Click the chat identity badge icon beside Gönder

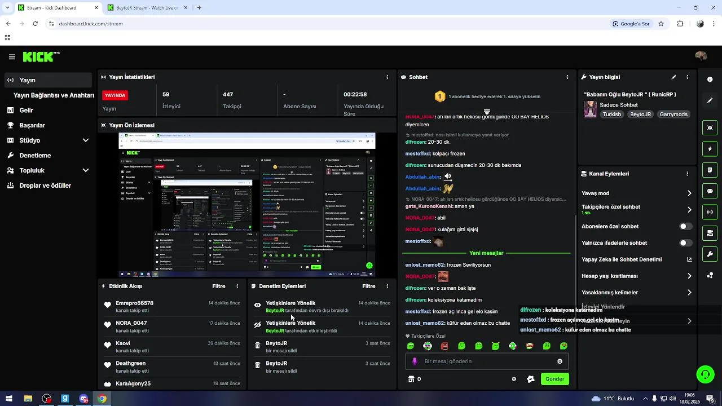[x=530, y=379]
